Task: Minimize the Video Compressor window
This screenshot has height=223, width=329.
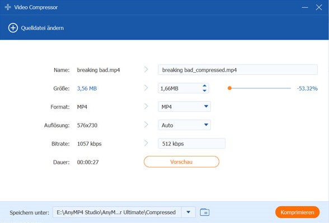Action: (305, 7)
